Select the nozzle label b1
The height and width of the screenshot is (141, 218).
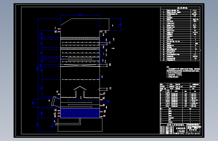[56, 32]
